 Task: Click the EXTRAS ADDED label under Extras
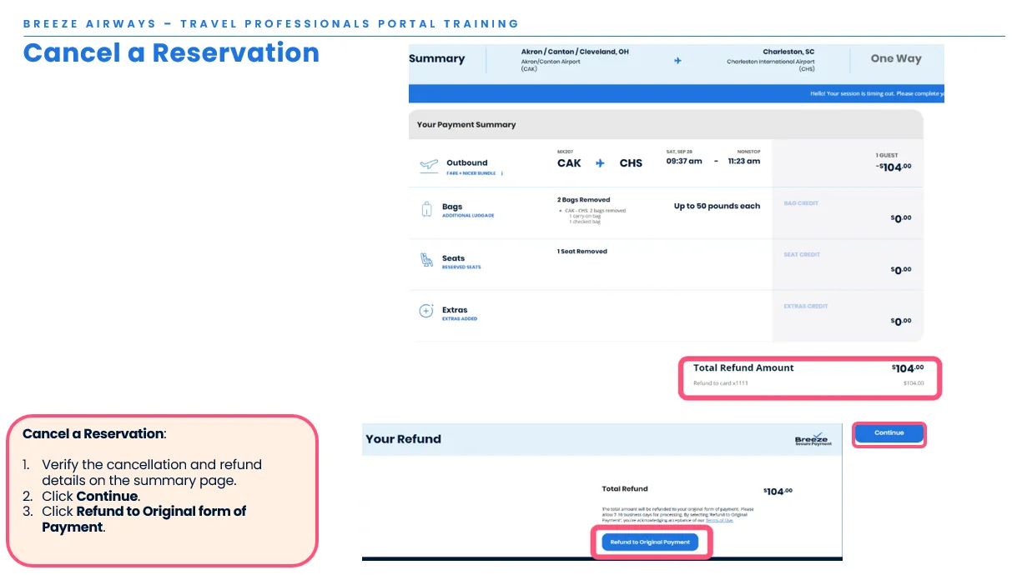pos(460,319)
